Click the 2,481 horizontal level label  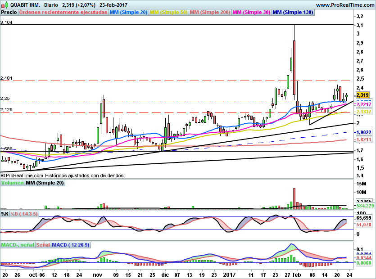coord(6,78)
